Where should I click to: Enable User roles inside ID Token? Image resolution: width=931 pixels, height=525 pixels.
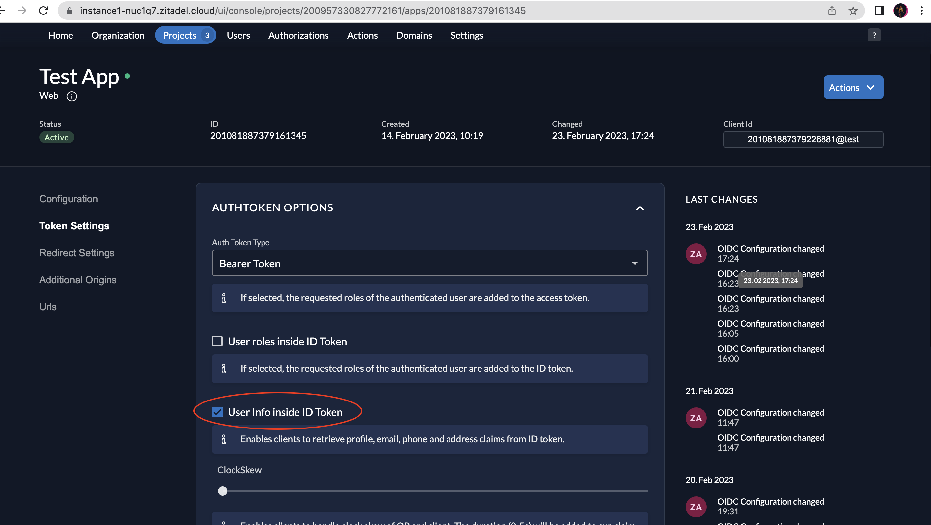[x=217, y=341]
